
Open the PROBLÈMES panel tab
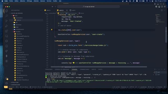[49, 69]
